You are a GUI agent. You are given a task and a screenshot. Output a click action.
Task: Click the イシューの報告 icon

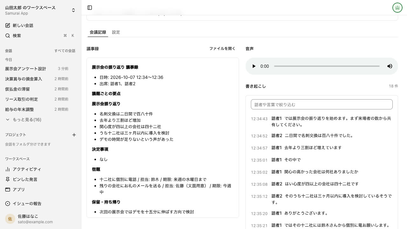coord(8,204)
